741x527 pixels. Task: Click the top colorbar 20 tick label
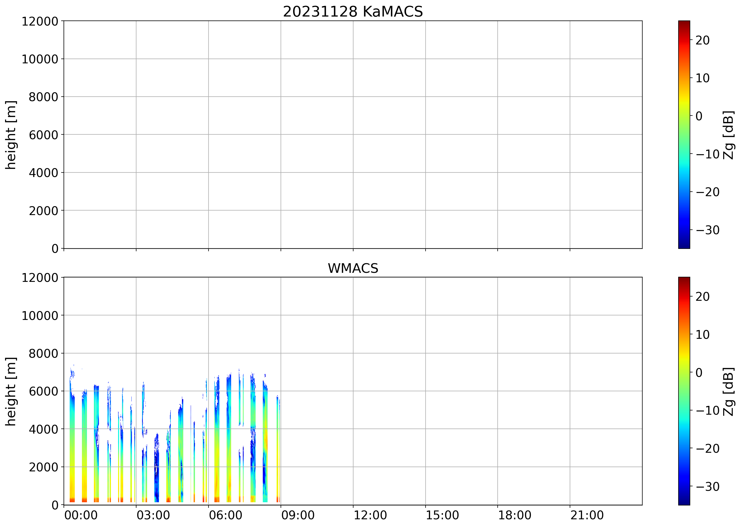coord(702,40)
